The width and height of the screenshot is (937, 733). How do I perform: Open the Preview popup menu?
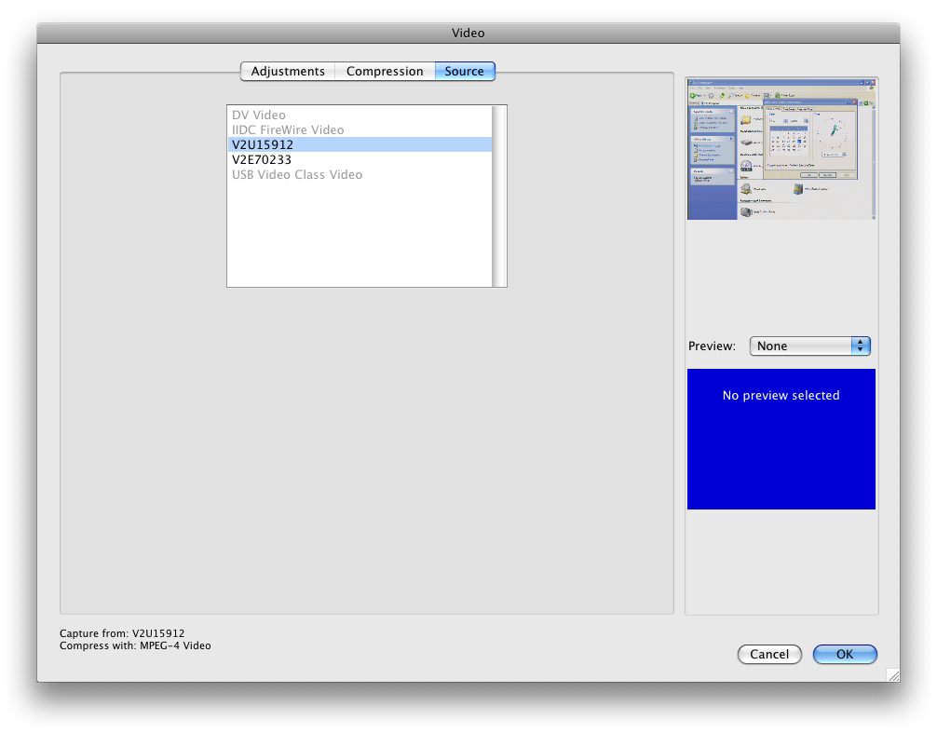point(809,346)
